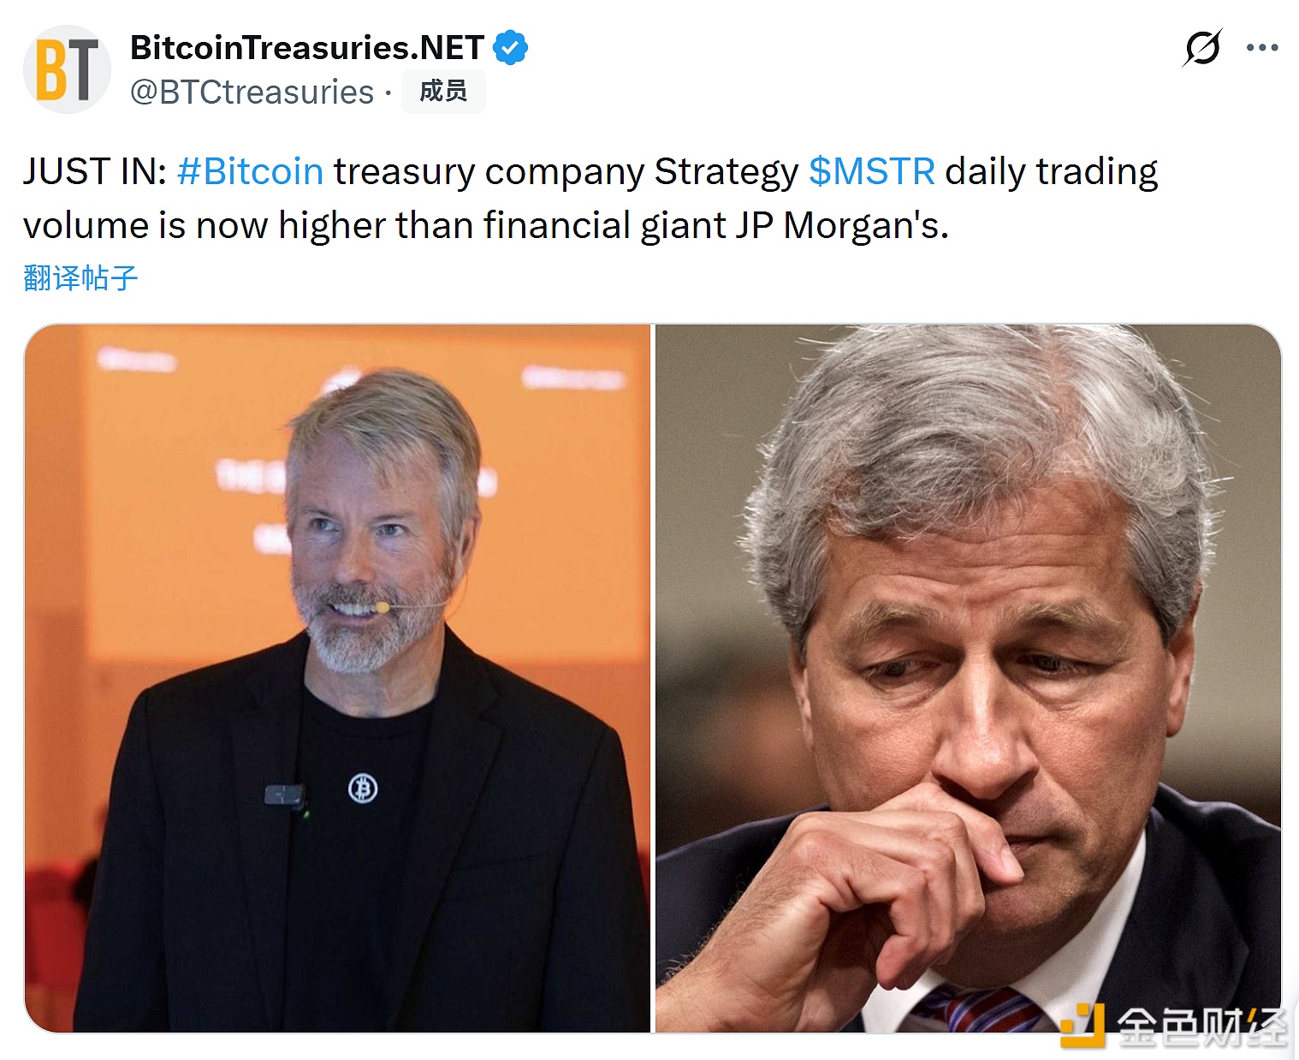1299x1060 pixels.
Task: Click the 成员 member badge
Action: 443,92
